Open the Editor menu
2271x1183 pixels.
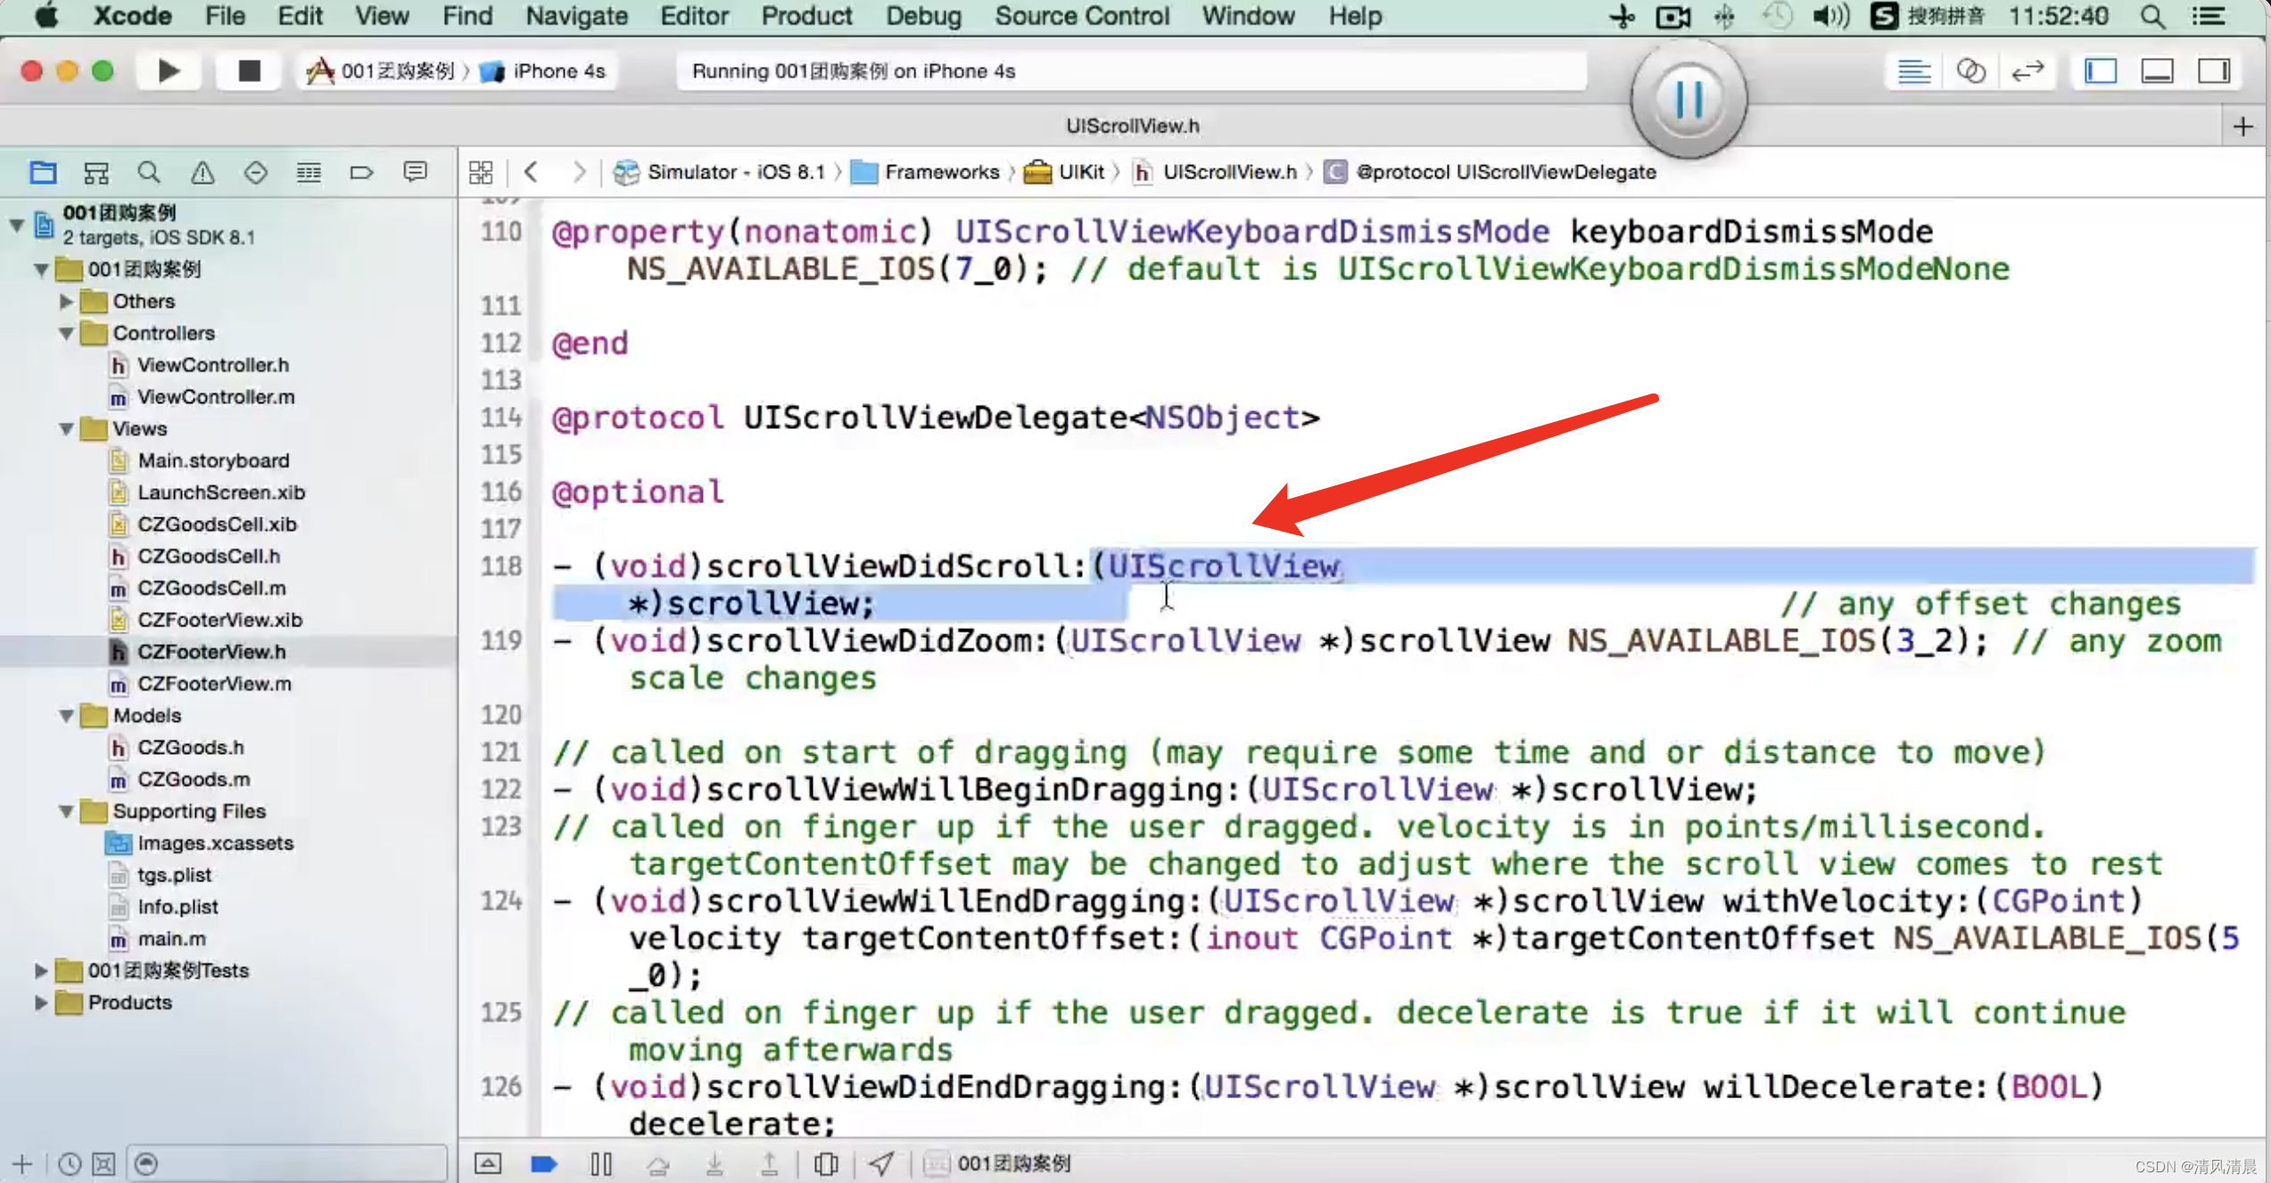(694, 16)
